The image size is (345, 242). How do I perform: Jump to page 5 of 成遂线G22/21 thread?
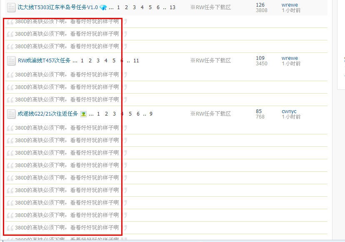pos(130,114)
